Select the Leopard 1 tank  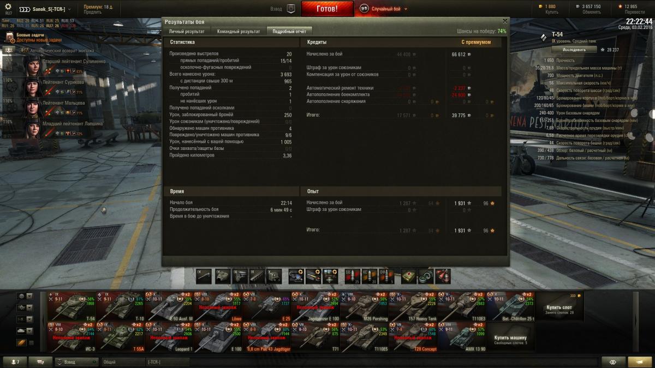pos(169,337)
